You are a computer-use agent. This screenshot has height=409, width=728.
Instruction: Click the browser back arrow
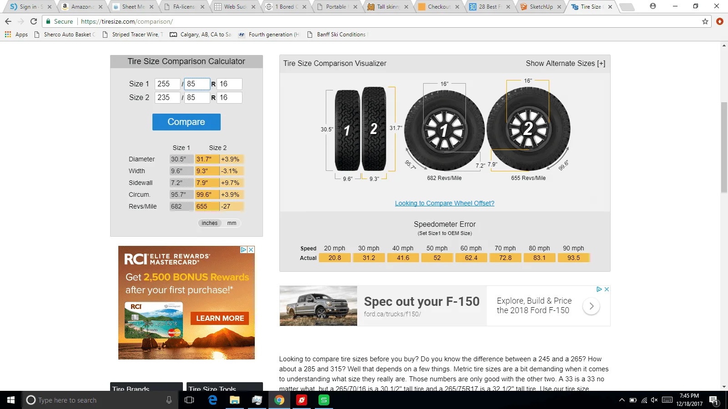click(8, 21)
